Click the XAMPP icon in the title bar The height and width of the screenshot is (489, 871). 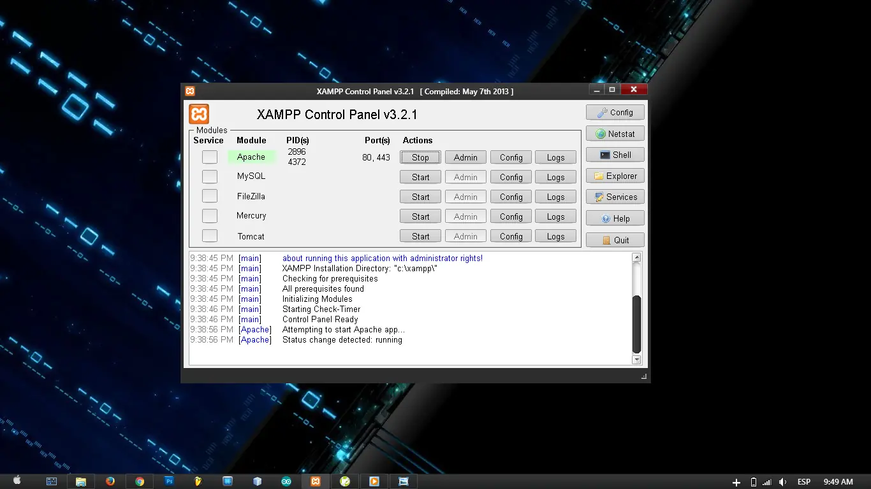tap(190, 90)
